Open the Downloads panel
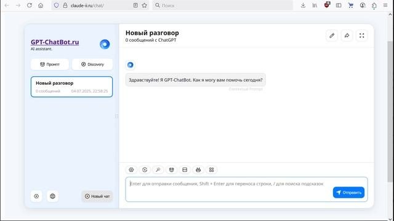 point(303,6)
